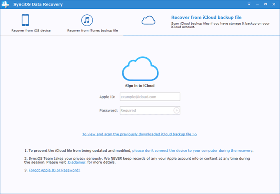This screenshot has width=280, height=194.
Task: Minimize the SynciOS window
Action: click(x=257, y=4)
